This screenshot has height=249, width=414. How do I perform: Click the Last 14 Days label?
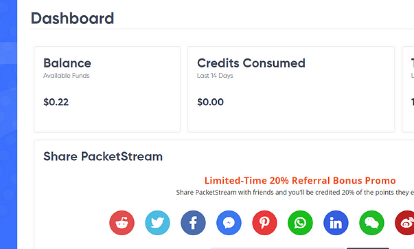(x=215, y=75)
